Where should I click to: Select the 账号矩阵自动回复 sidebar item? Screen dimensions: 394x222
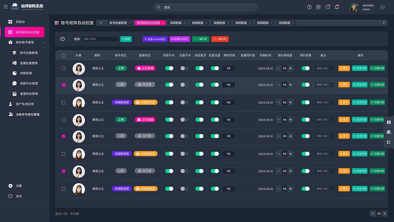tap(25, 32)
